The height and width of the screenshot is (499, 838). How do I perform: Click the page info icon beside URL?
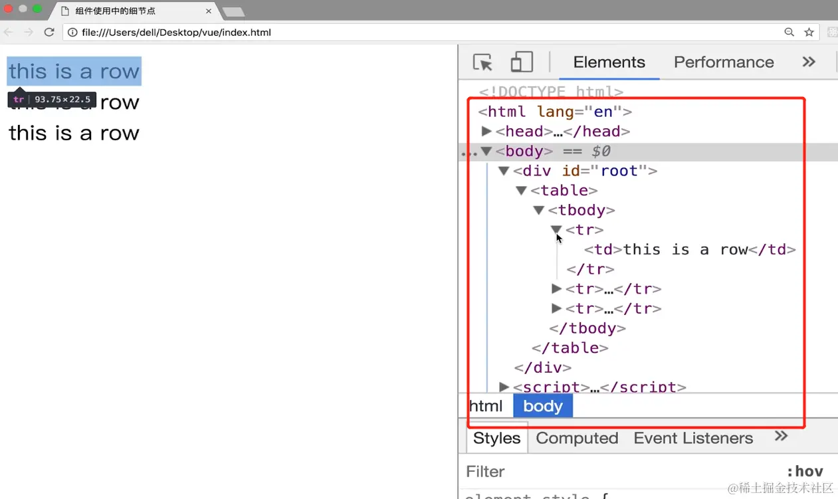(x=73, y=32)
